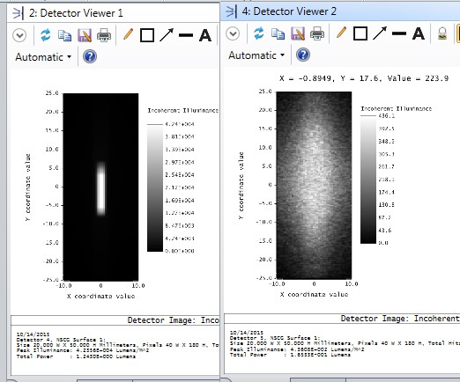The image size is (460, 382).
Task: Copy Detector Viewer 2 contents
Action: (x=278, y=33)
